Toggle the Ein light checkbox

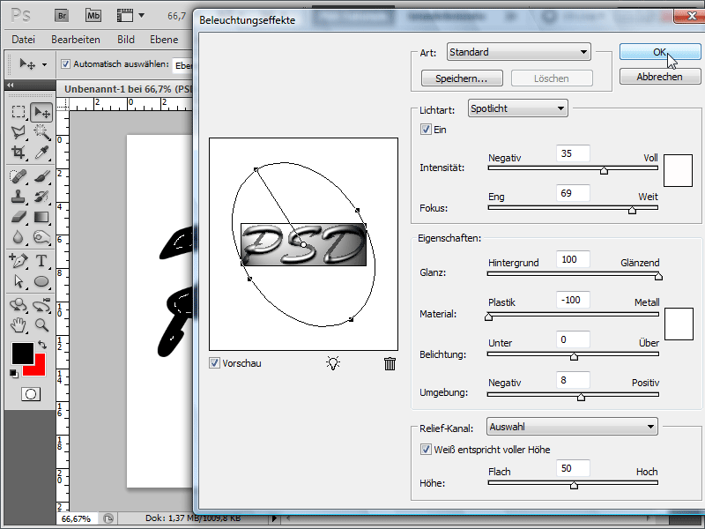click(x=426, y=130)
